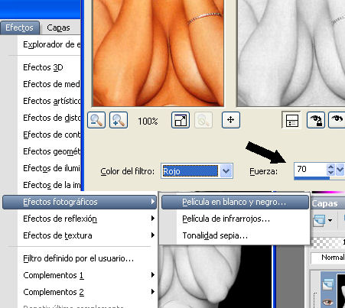Select Efectos fotográficos menu item

(80, 202)
